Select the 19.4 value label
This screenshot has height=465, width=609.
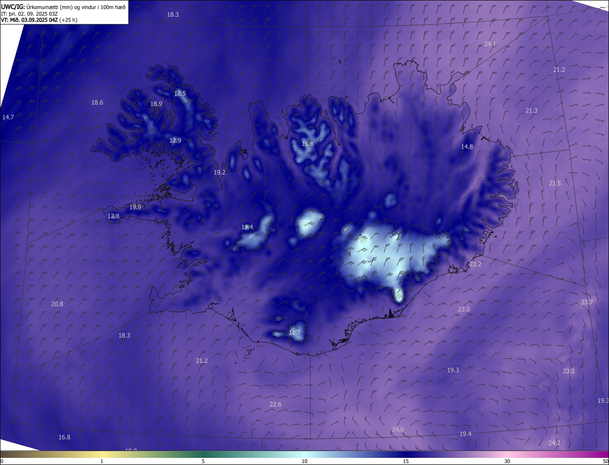click(x=465, y=434)
